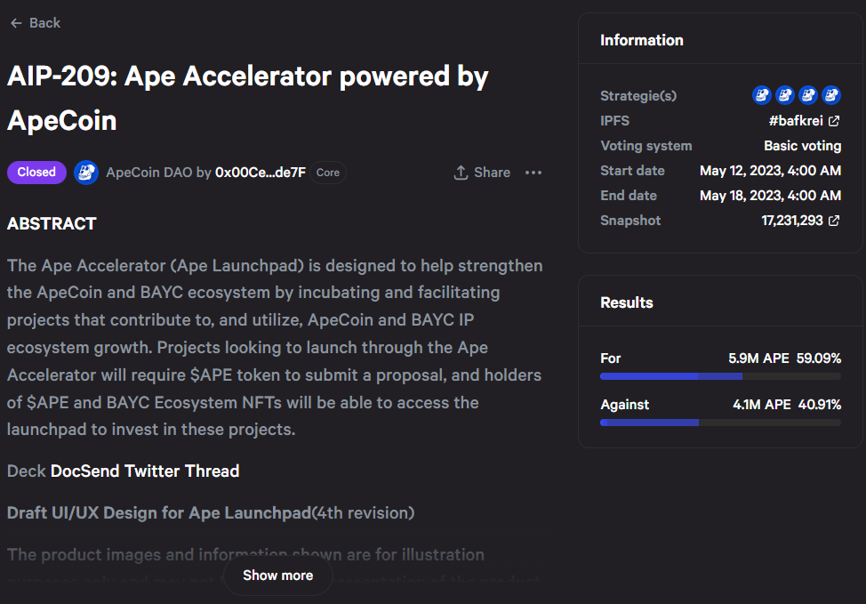Open the three-dot more options menu
Viewport: 866px width, 604px height.
point(533,173)
